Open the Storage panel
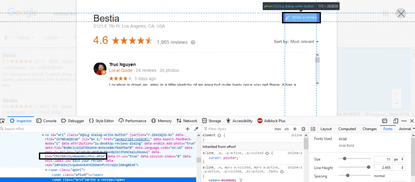Image resolution: width=415 pixels, height=182 pixels. [211, 121]
